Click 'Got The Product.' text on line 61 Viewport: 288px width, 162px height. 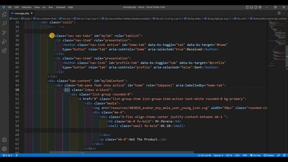pos(144,139)
